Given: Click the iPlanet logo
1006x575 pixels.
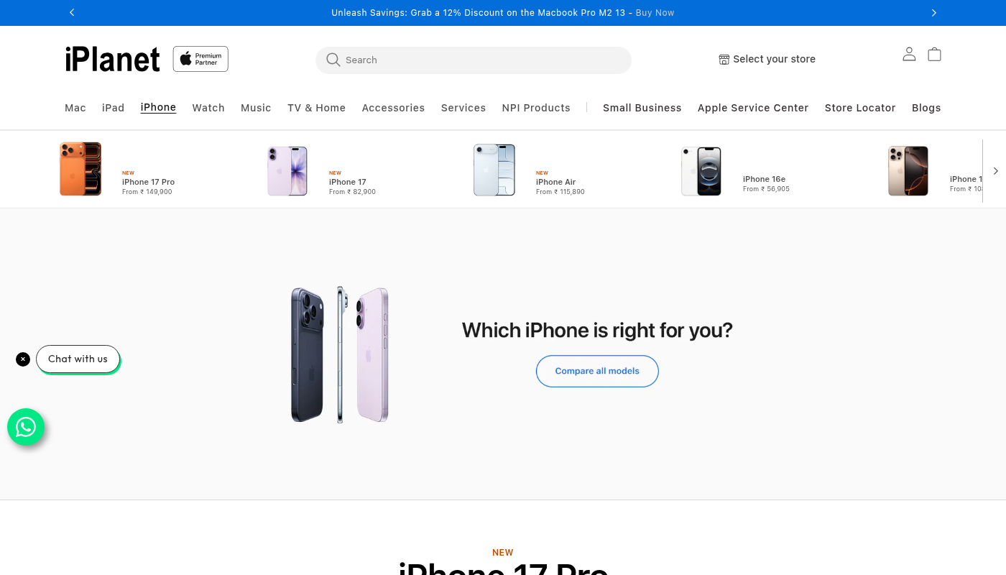Looking at the screenshot, I should click(x=112, y=59).
